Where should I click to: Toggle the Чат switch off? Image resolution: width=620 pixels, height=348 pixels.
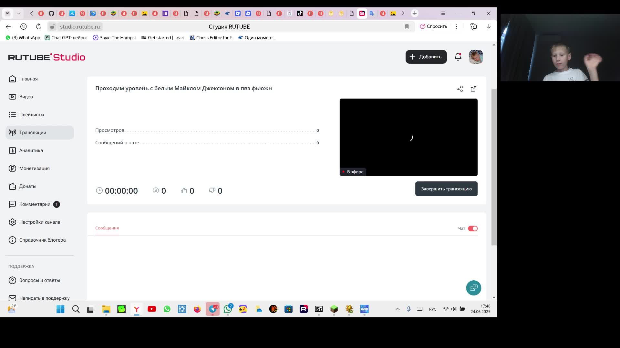(x=472, y=228)
